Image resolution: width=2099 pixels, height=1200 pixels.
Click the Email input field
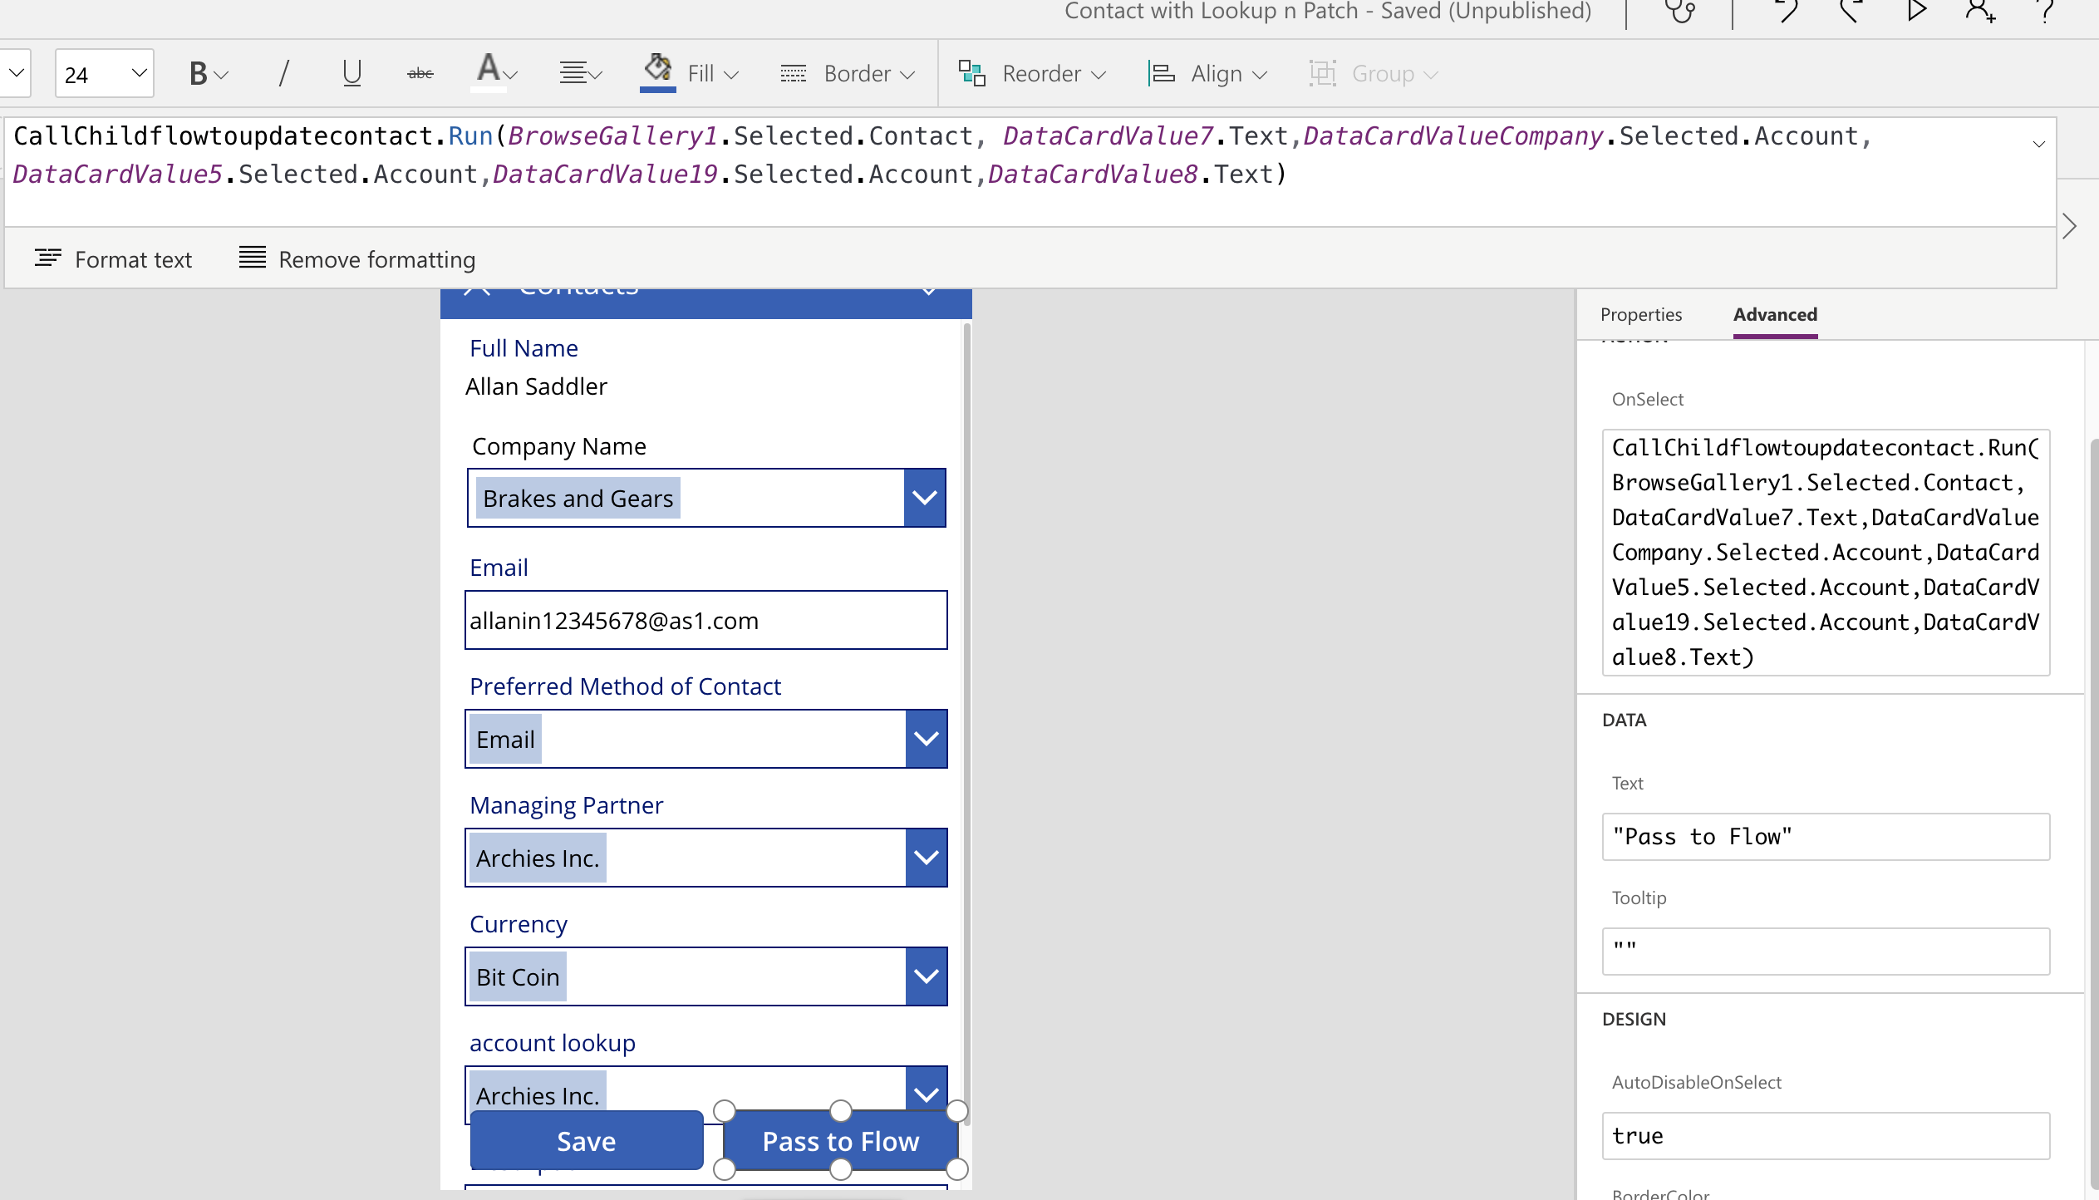click(705, 620)
